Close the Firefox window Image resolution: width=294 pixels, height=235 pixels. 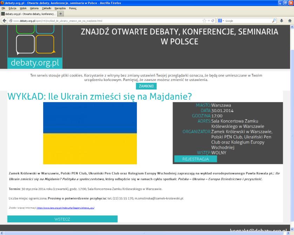(291, 3)
